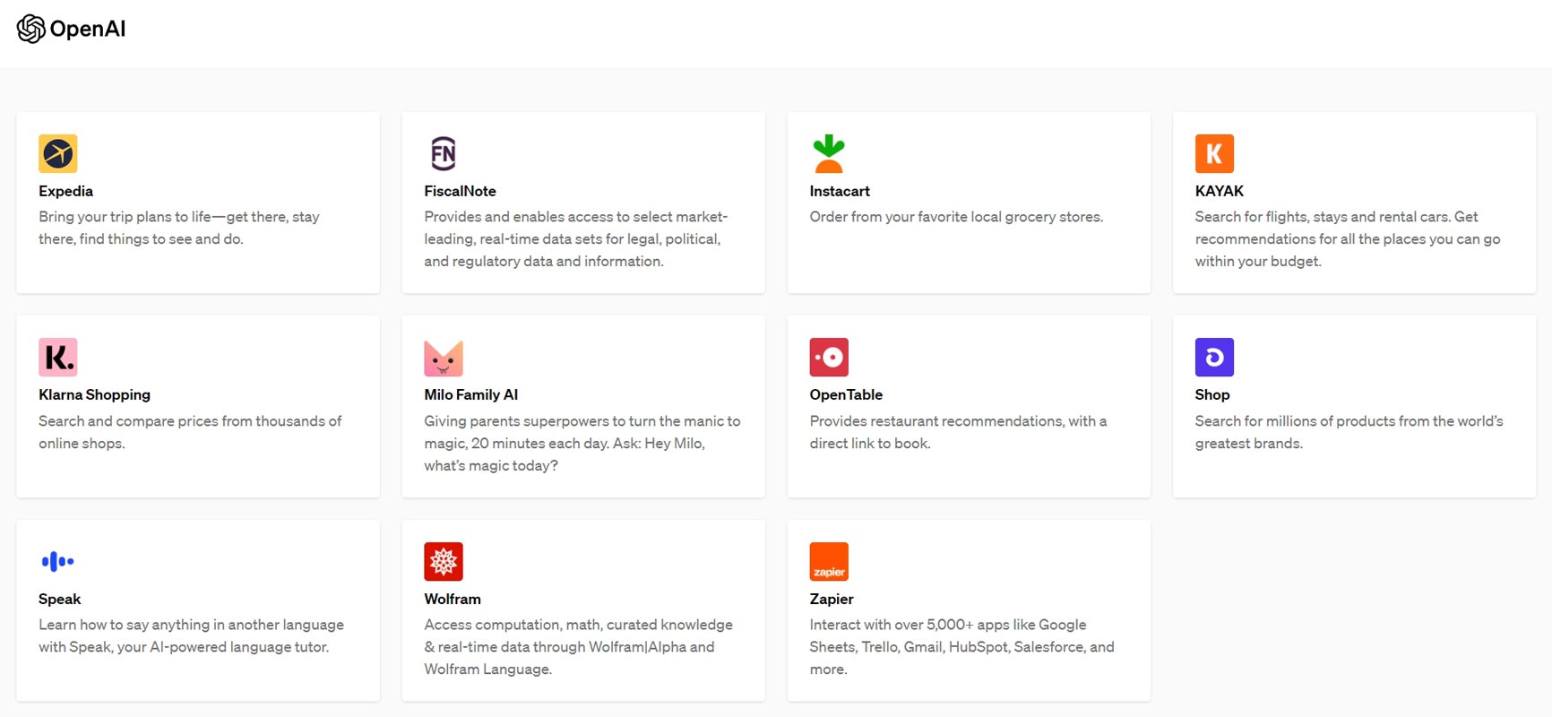Select the OpenTable title

[x=846, y=394]
